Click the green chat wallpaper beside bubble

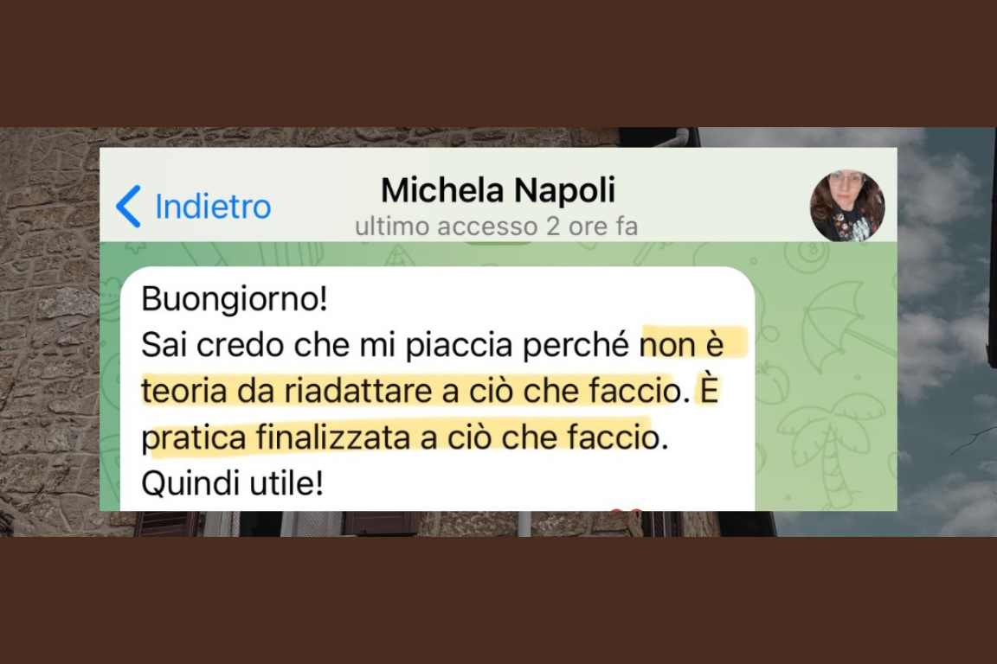pos(826,381)
